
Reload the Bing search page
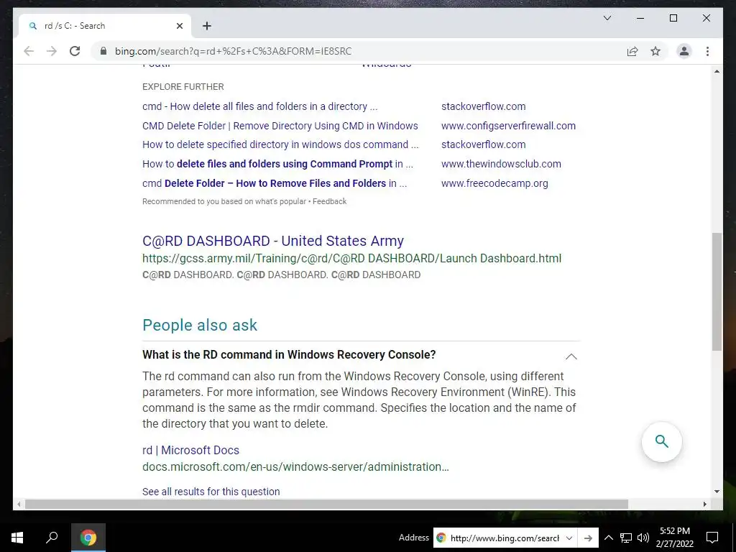(x=75, y=51)
